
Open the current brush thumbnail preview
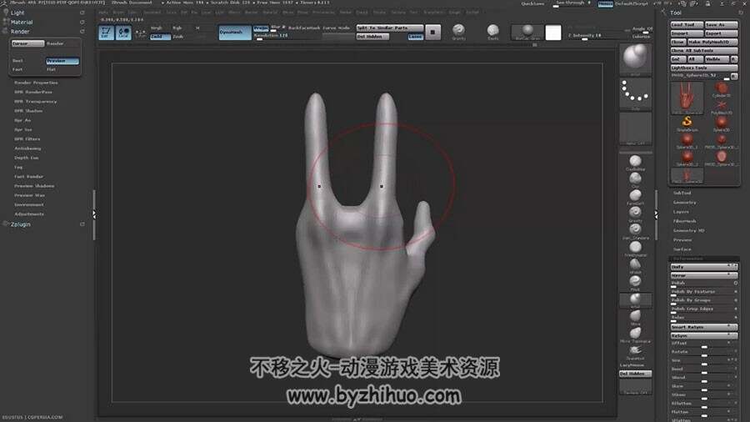tap(635, 58)
